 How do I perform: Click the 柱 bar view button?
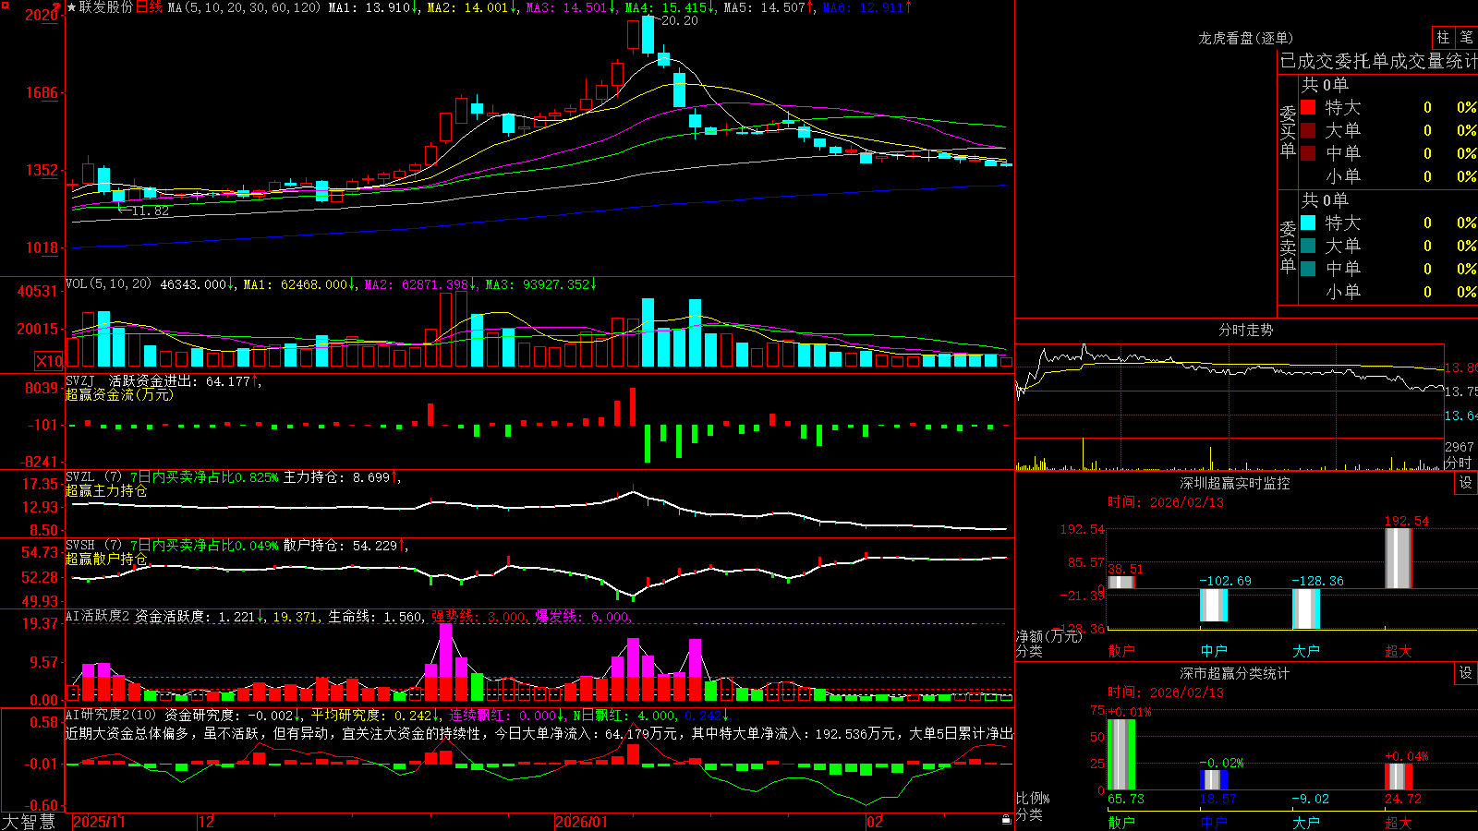point(1443,37)
